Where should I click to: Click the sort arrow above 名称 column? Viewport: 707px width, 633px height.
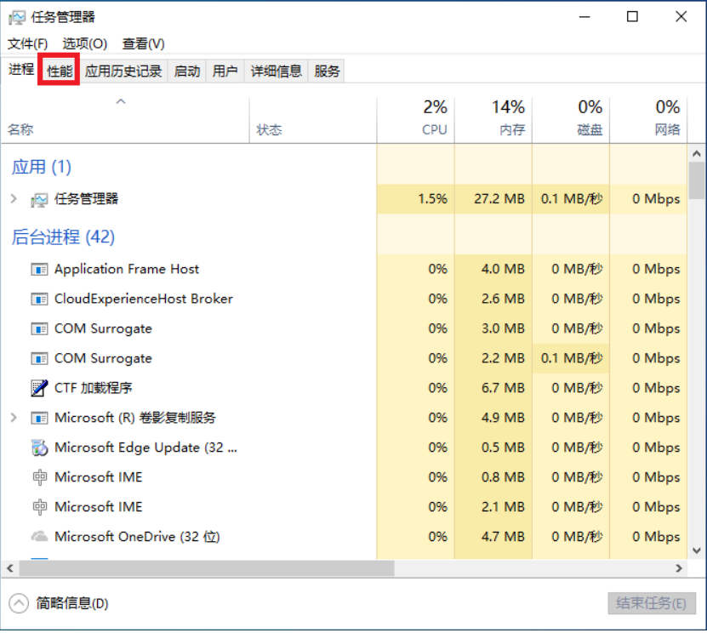[121, 102]
